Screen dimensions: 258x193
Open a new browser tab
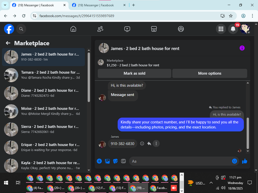click(x=134, y=5)
